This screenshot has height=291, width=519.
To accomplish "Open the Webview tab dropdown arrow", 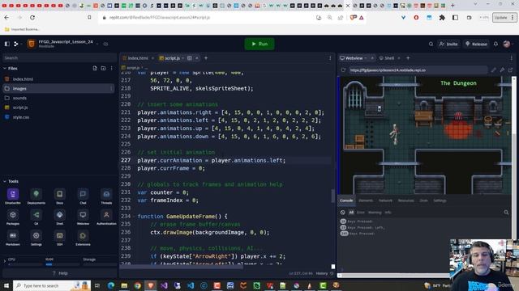I will (x=366, y=58).
